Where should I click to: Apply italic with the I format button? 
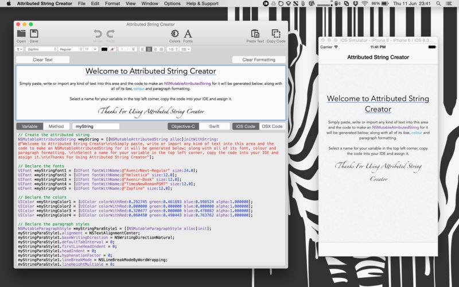coord(127,49)
